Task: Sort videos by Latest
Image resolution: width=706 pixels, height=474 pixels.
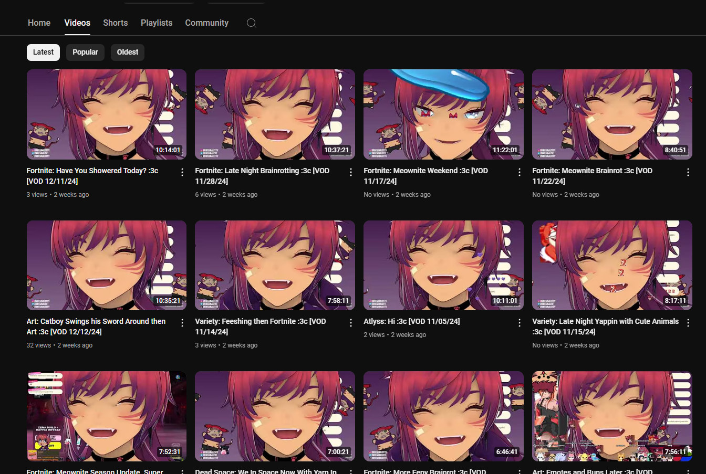Action: [x=43, y=52]
